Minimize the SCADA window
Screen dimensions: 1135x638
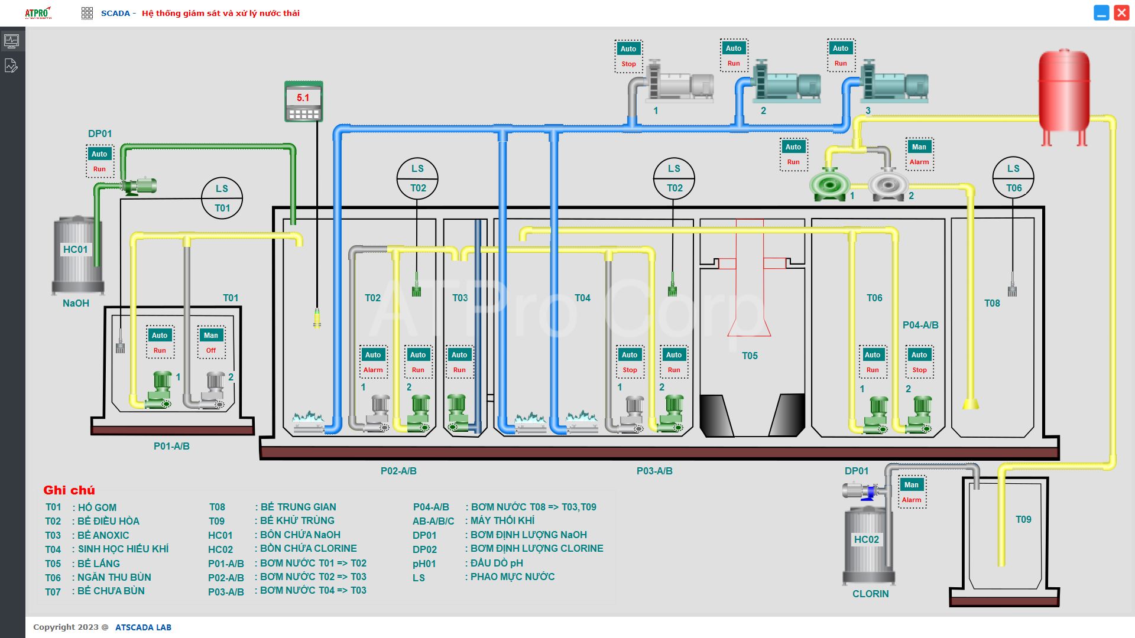1101,13
